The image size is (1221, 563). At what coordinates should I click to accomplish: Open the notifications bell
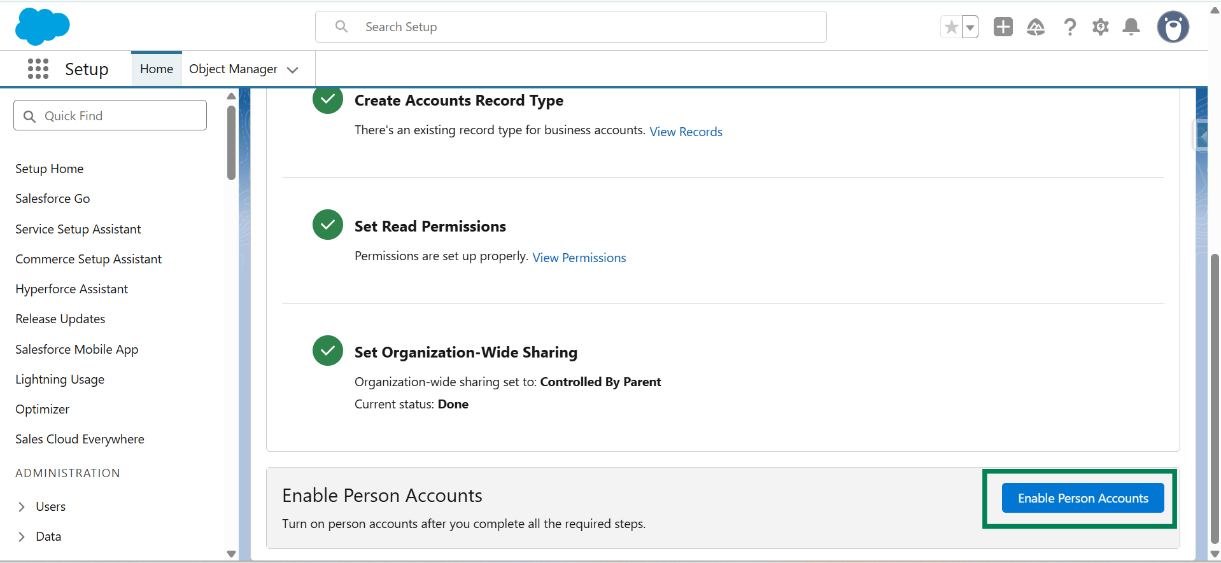point(1131,27)
